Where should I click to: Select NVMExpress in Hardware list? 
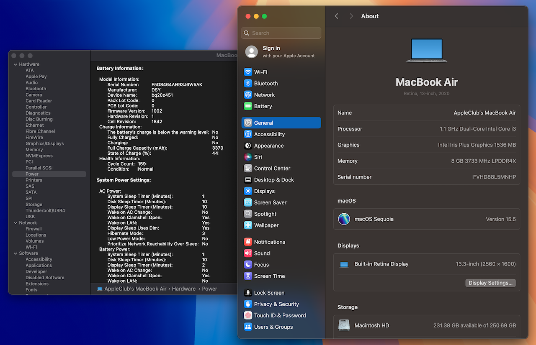click(x=39, y=156)
